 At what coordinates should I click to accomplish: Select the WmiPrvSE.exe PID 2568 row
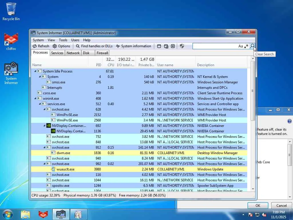(x=139, y=120)
